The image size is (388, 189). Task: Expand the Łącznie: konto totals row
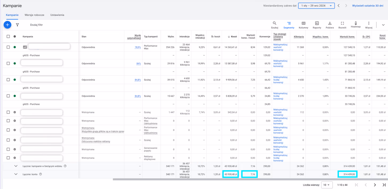click(x=16, y=174)
